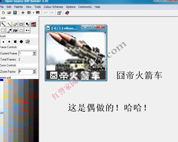Open the Community menu
This screenshot has width=178, height=142.
(85, 7)
